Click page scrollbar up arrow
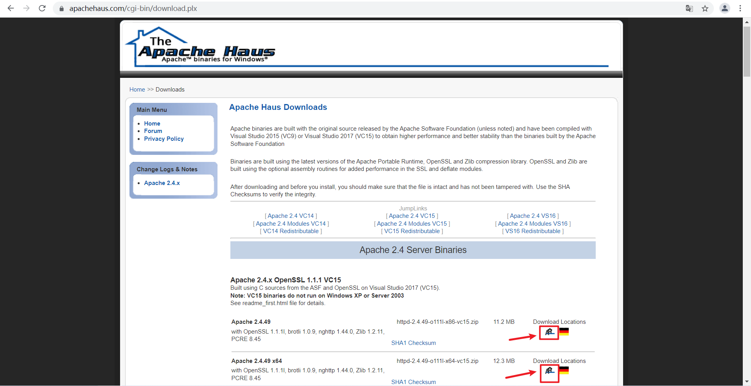Viewport: 751px width, 386px height. (747, 22)
